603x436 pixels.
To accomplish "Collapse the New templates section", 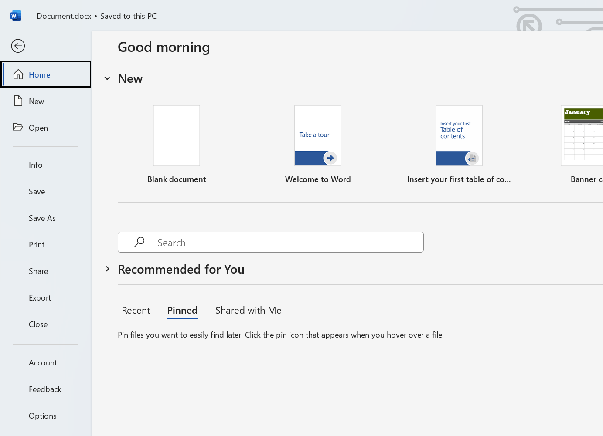I will click(107, 78).
